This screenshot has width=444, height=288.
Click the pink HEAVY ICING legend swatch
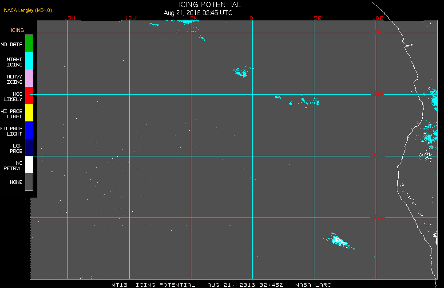point(29,78)
